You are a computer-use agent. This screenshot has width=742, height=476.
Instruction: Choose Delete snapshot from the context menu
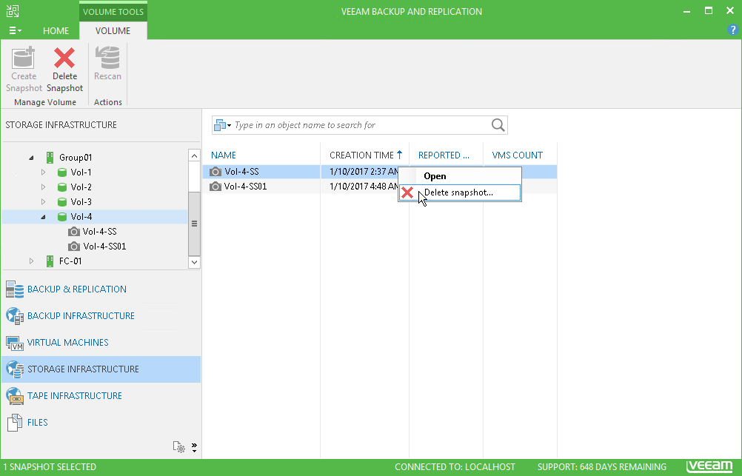[459, 192]
